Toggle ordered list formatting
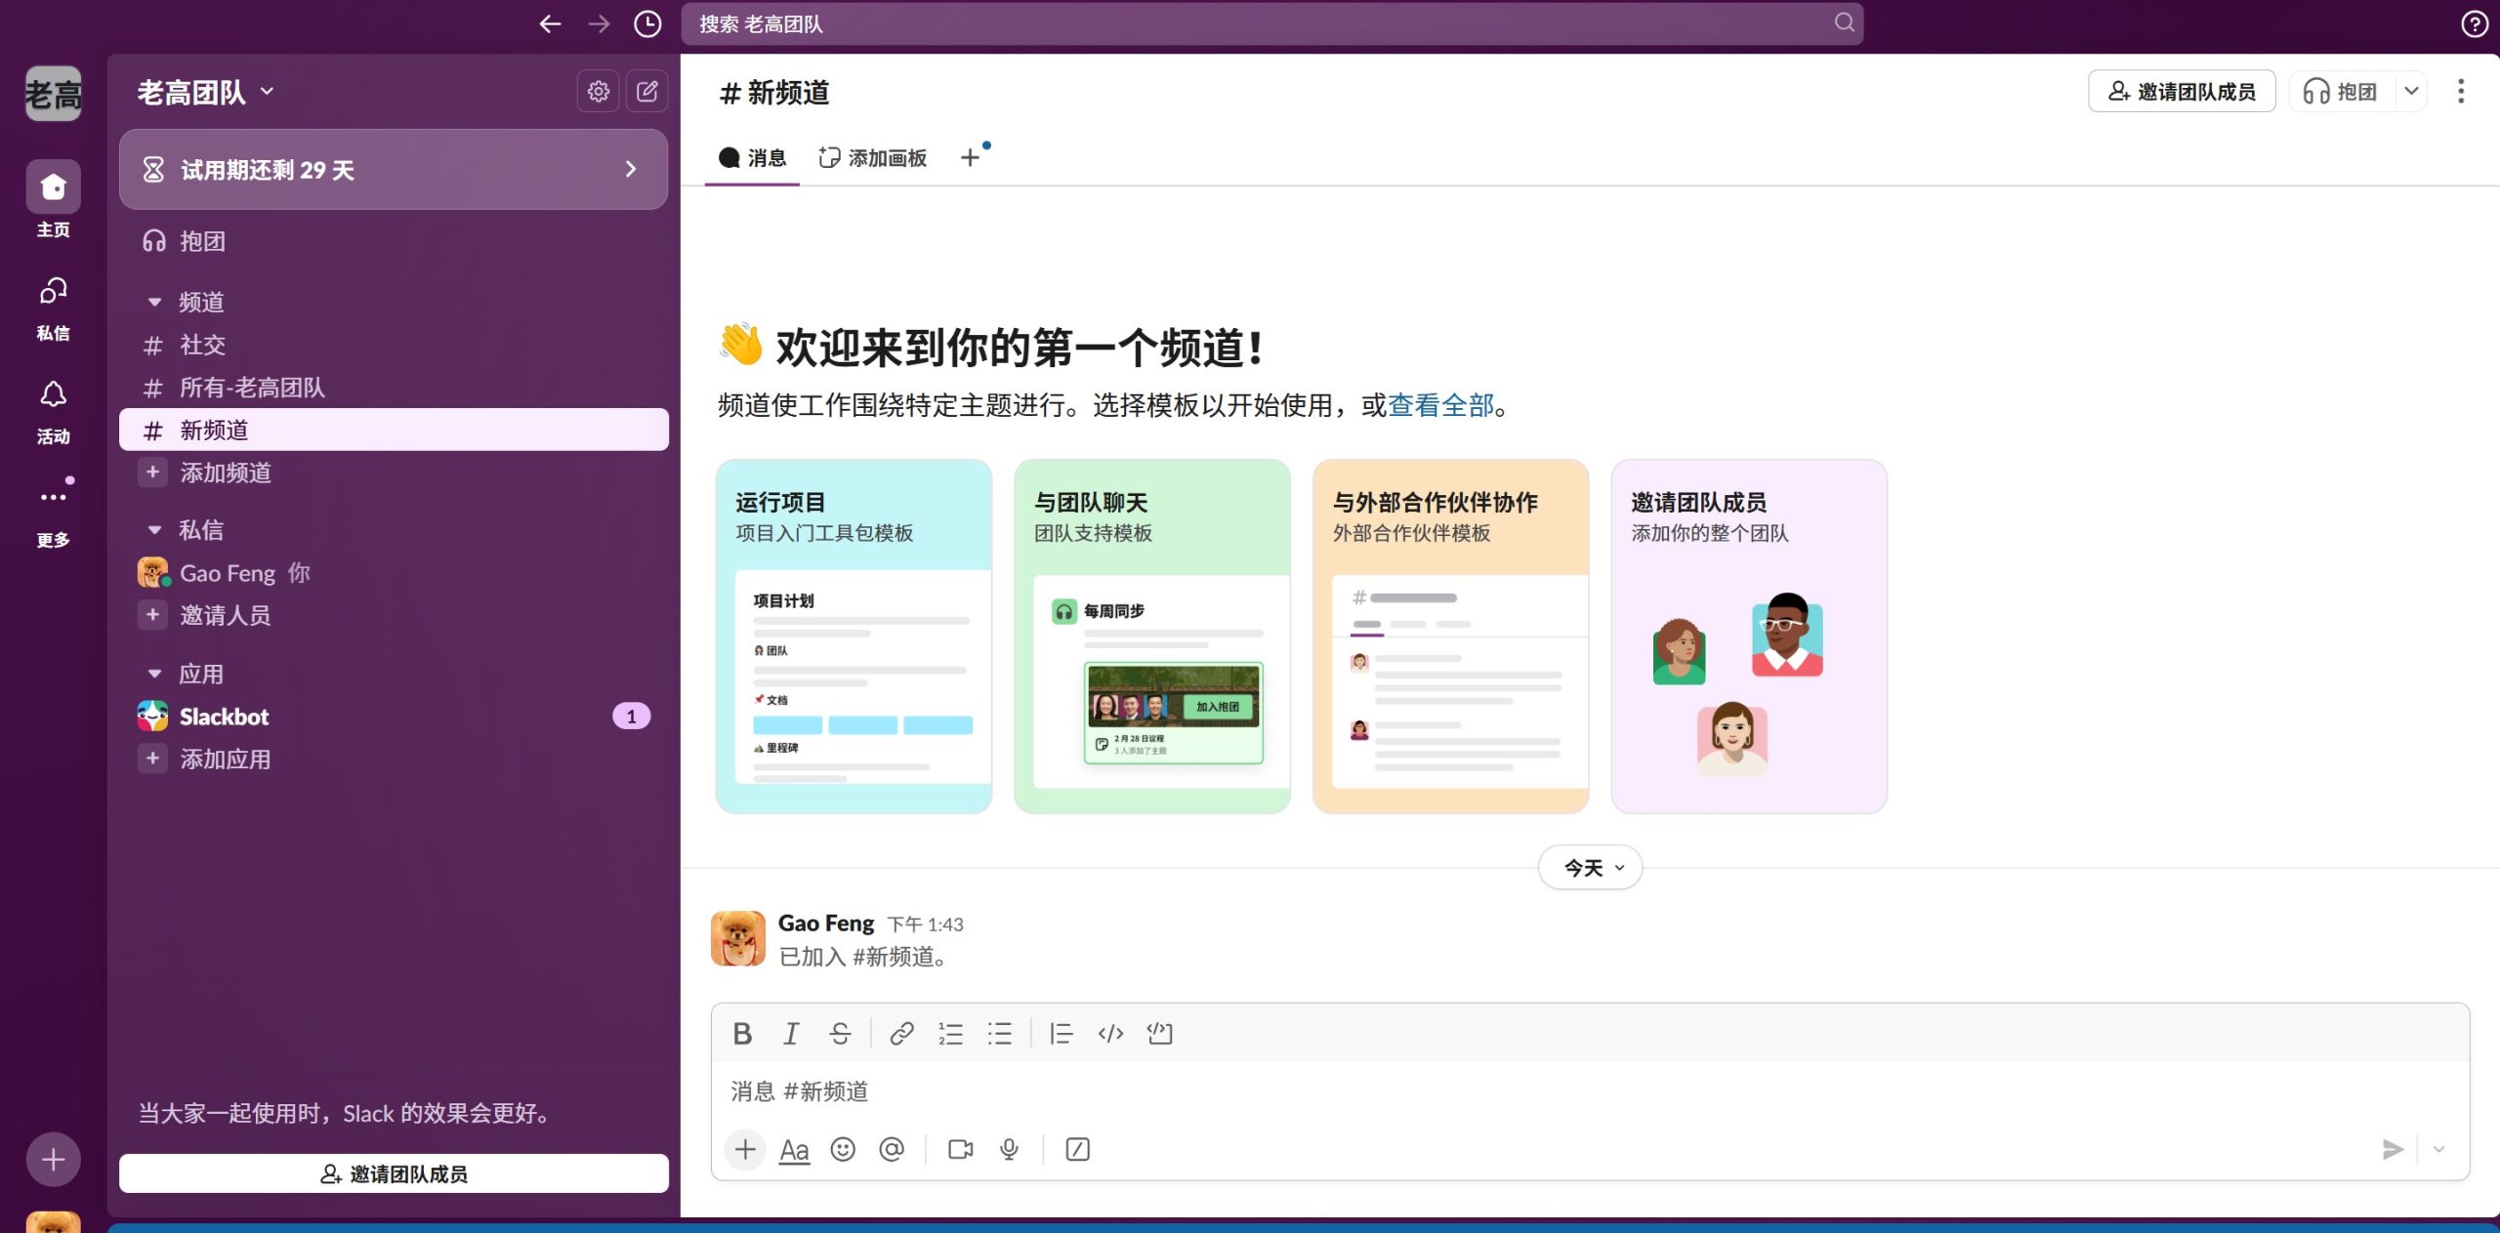Screen dimensions: 2500x1233 pos(950,1033)
